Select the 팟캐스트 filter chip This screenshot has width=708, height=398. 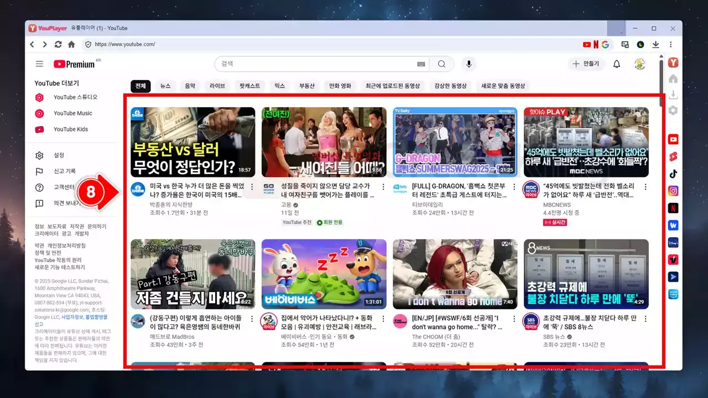point(249,86)
